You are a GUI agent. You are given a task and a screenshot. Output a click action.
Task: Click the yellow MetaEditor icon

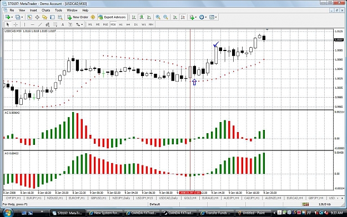[x=93, y=17]
